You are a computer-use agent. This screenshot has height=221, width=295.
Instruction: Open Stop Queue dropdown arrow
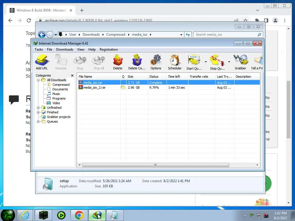[229, 62]
